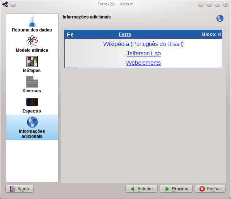
Task: Select the Diversos striped page icon
Action: click(x=32, y=82)
